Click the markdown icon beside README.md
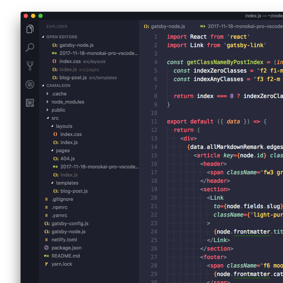This screenshot has width=283, height=283. (x=46, y=256)
